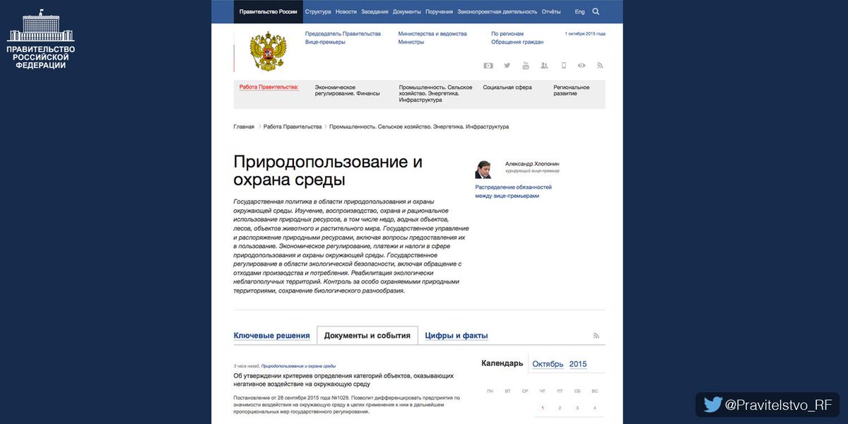Open Природопользование и охрана среды article tag
Screen dimensions: 848x424
pos(298,366)
